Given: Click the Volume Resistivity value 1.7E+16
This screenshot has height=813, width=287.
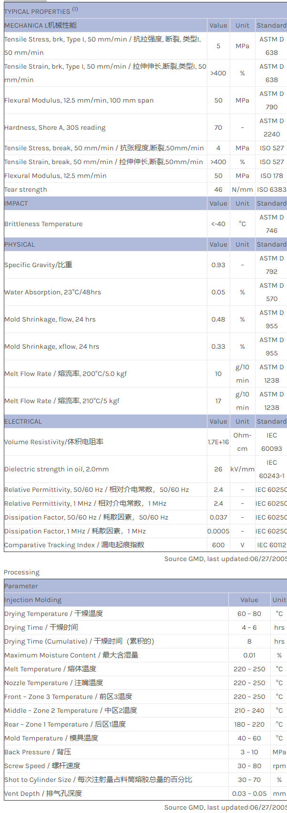Looking at the screenshot, I should click(x=218, y=442).
